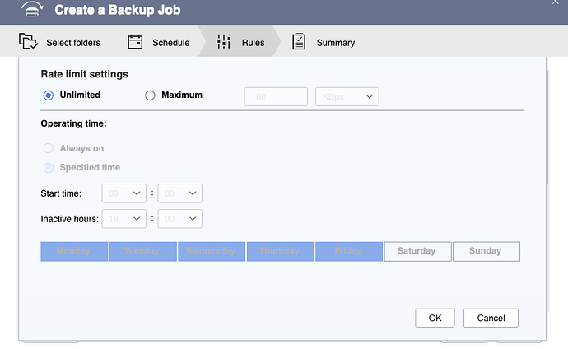
Task: Open the Start time hour dropdown
Action: 123,193
